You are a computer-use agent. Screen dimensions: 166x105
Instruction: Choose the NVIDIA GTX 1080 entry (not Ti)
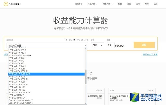(x=46, y=82)
